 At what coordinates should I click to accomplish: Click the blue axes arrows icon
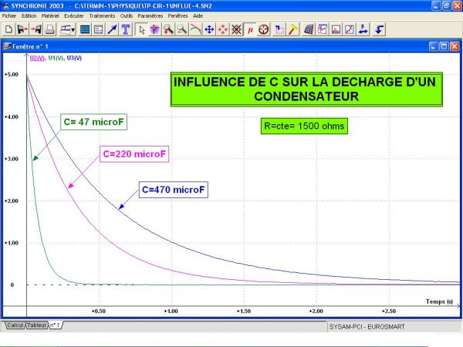[x=363, y=29]
